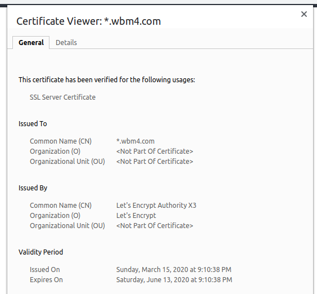Click the Issued On date value
The width and height of the screenshot is (317, 294).
tap(174, 270)
